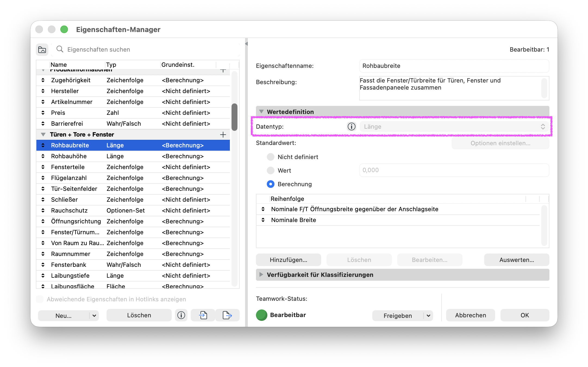Click reorder handle of Hersteller row
The width and height of the screenshot is (588, 367).
tap(43, 91)
